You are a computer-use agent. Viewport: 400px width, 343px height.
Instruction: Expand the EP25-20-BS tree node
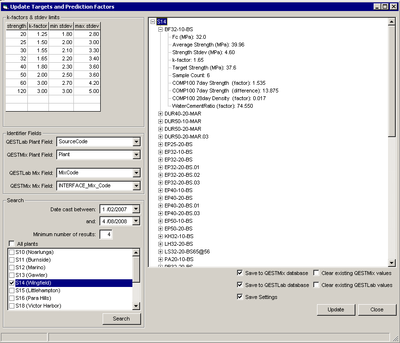[x=161, y=144]
